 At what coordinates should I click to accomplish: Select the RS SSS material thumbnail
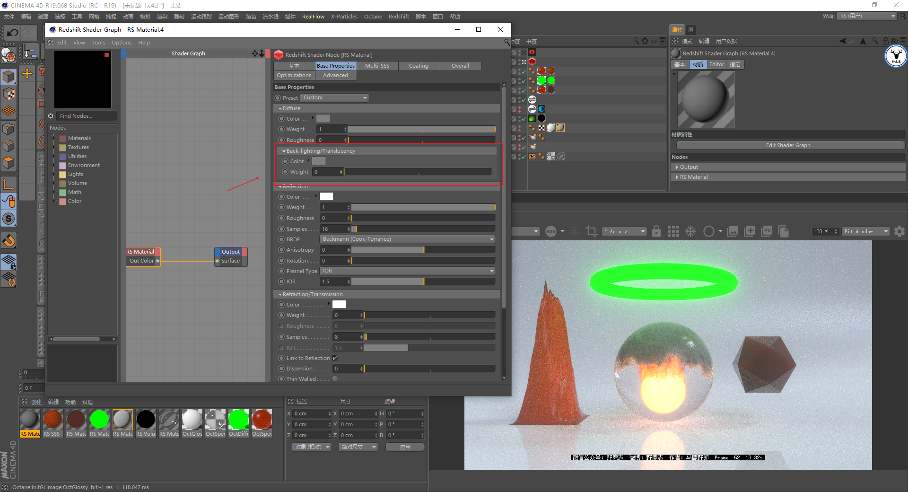click(x=52, y=423)
